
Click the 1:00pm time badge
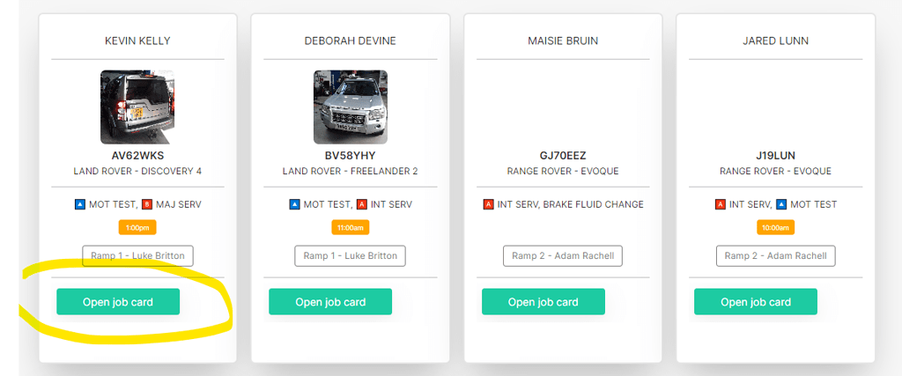click(x=137, y=227)
